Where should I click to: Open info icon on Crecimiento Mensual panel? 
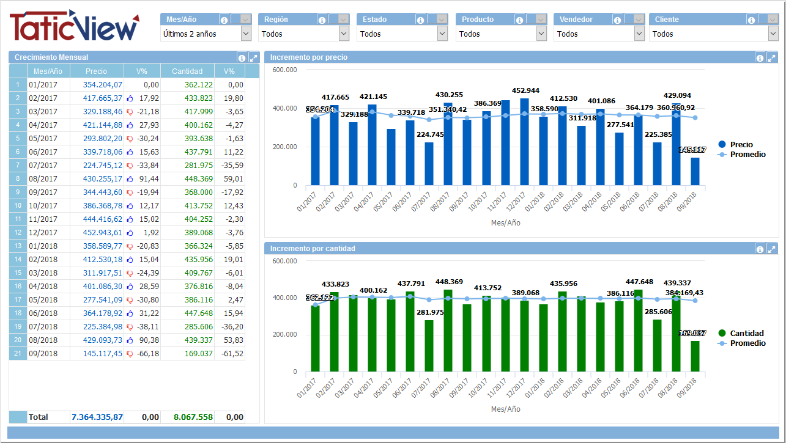coord(242,57)
